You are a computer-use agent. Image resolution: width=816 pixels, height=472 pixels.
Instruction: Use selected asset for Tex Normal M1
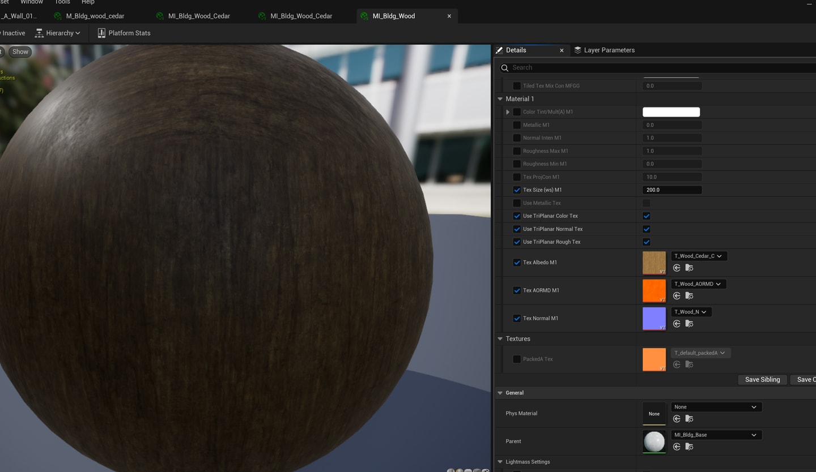[677, 324]
